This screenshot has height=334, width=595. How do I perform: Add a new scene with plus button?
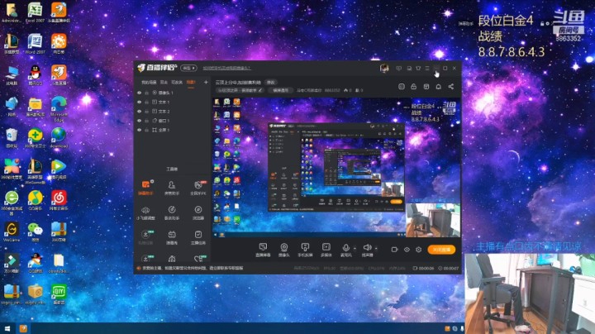click(x=206, y=82)
